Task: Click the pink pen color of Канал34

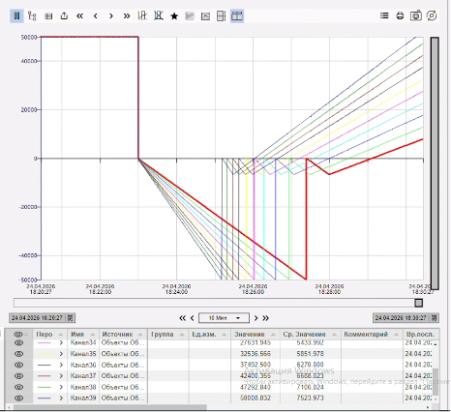Action: [45, 343]
